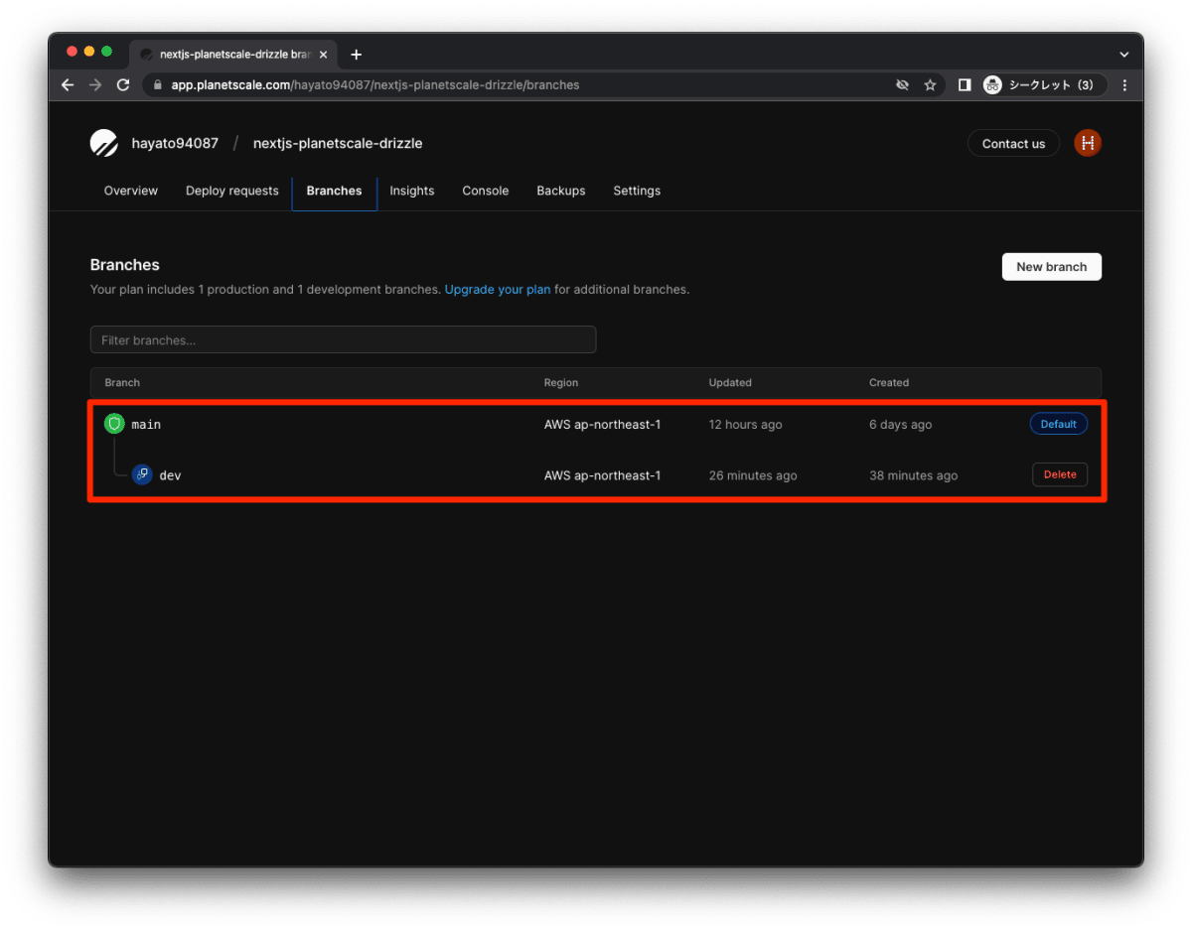
Task: Focus the Filter branches input
Action: (x=343, y=339)
